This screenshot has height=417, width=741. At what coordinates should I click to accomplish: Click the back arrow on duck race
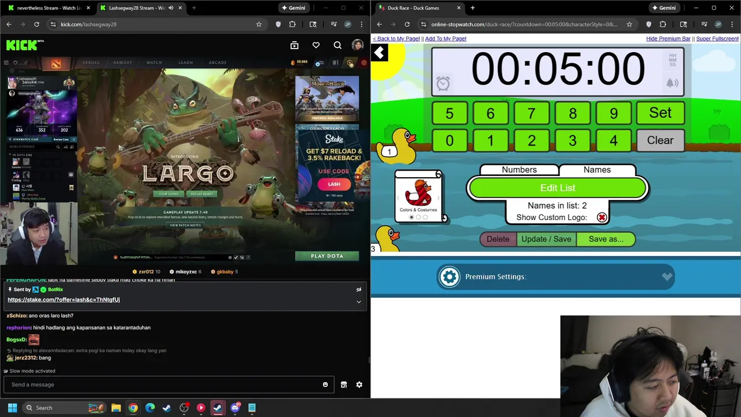point(380,53)
